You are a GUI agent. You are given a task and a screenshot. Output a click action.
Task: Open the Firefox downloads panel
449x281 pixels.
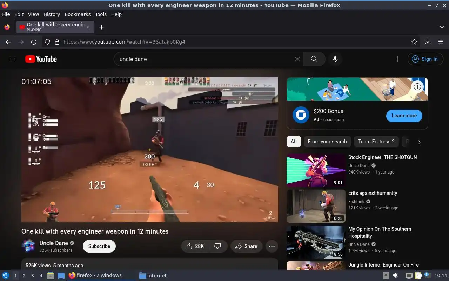tap(428, 42)
